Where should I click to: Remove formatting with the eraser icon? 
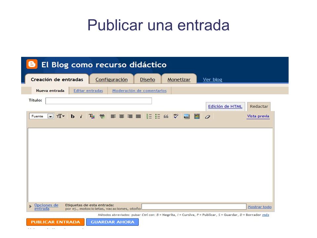[207, 117]
